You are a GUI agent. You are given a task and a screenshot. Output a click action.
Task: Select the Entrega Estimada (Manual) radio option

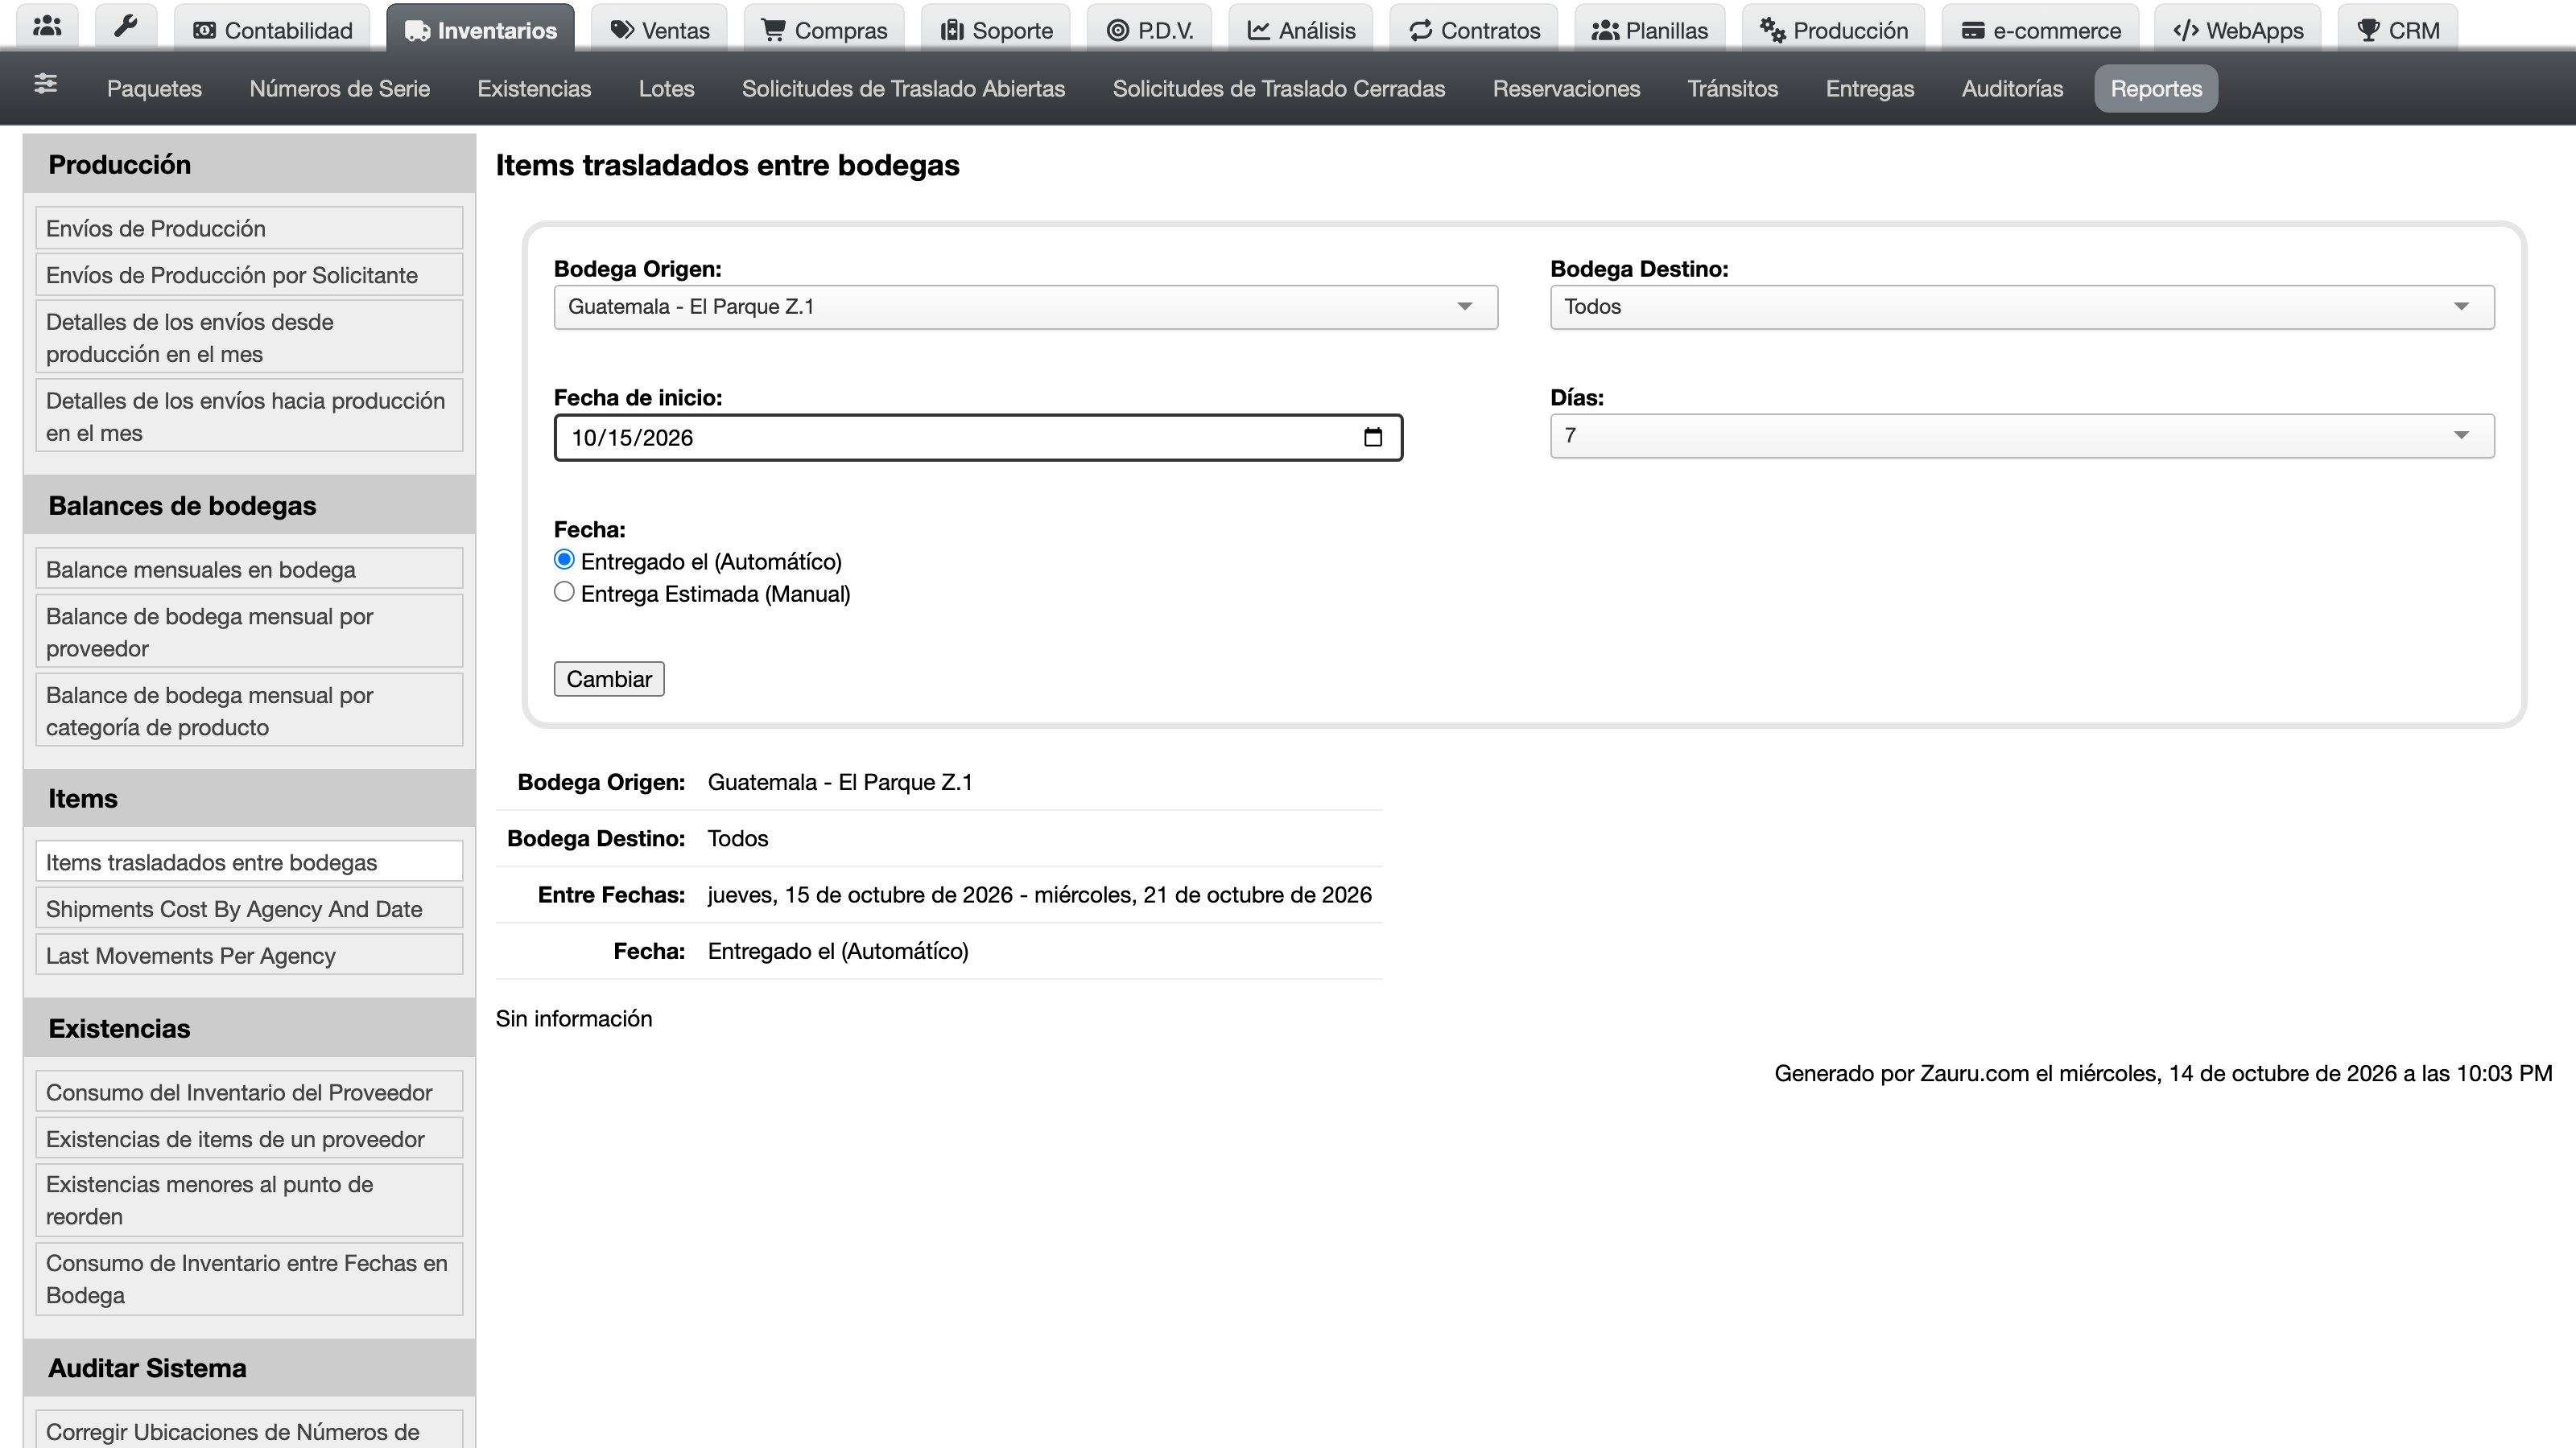pos(564,591)
